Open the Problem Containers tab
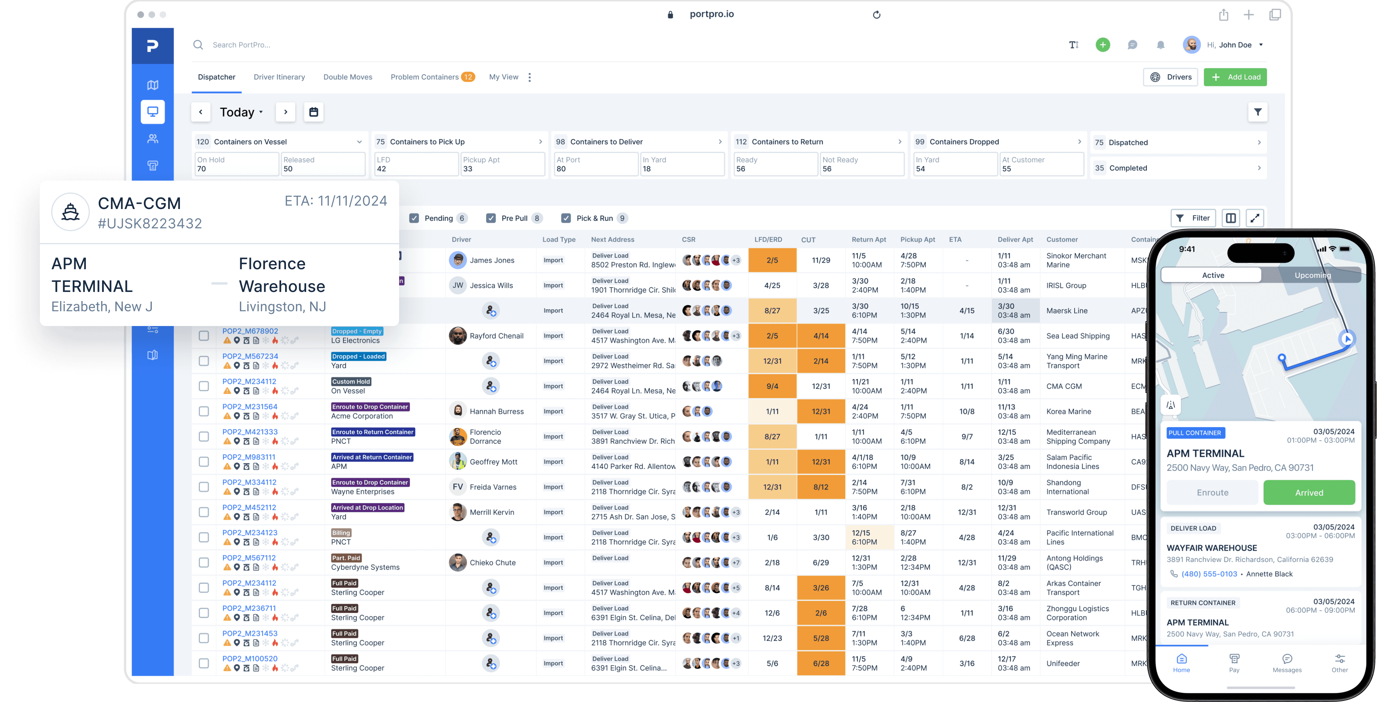 (x=425, y=77)
